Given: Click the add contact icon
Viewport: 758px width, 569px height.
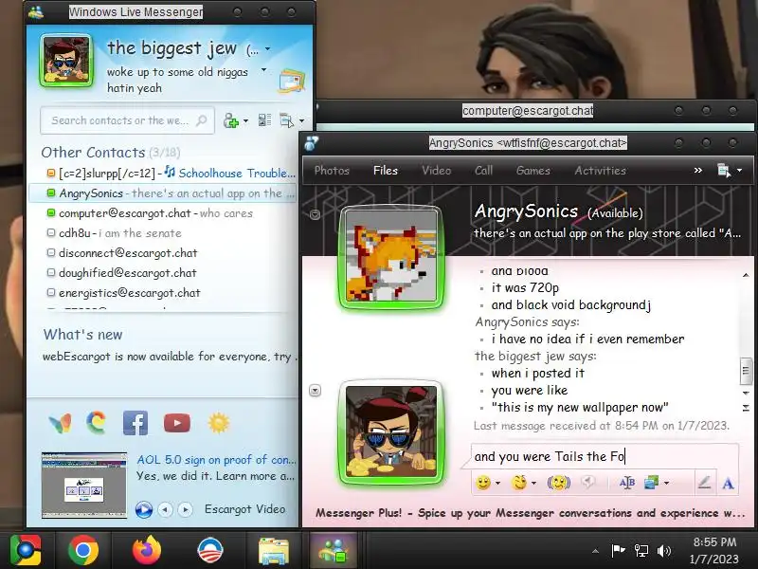Looking at the screenshot, I should (230, 120).
